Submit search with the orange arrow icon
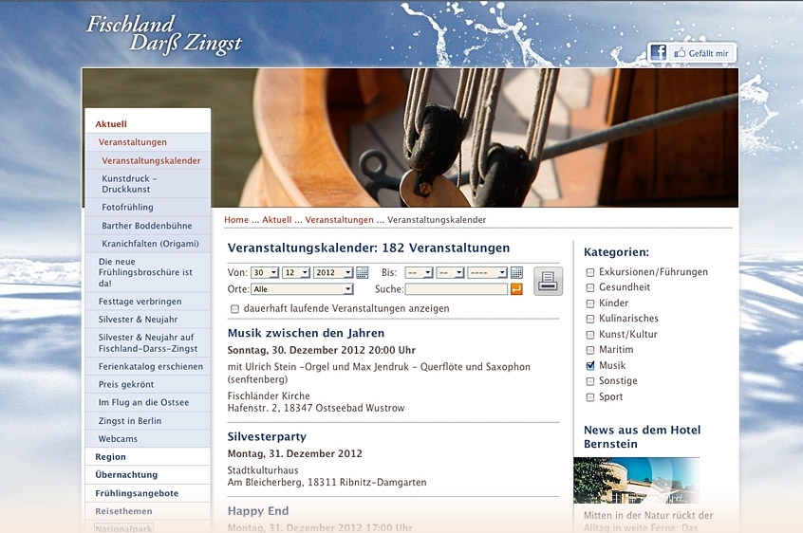The height and width of the screenshot is (533, 803). point(516,289)
